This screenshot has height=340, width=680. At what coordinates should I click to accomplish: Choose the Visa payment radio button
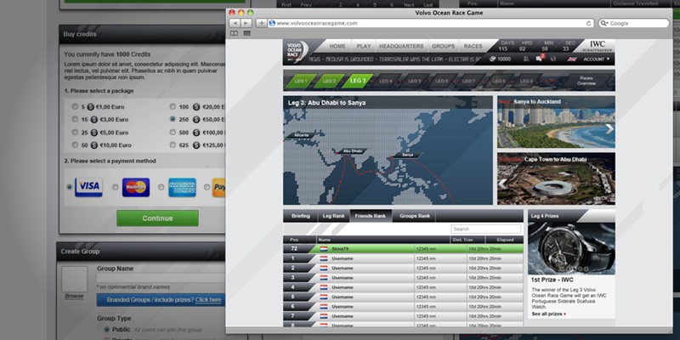(x=69, y=187)
